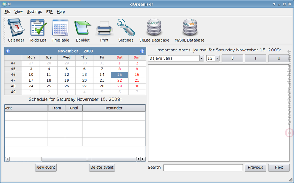Open the To-do List icon
294x183 pixels.
pos(38,30)
